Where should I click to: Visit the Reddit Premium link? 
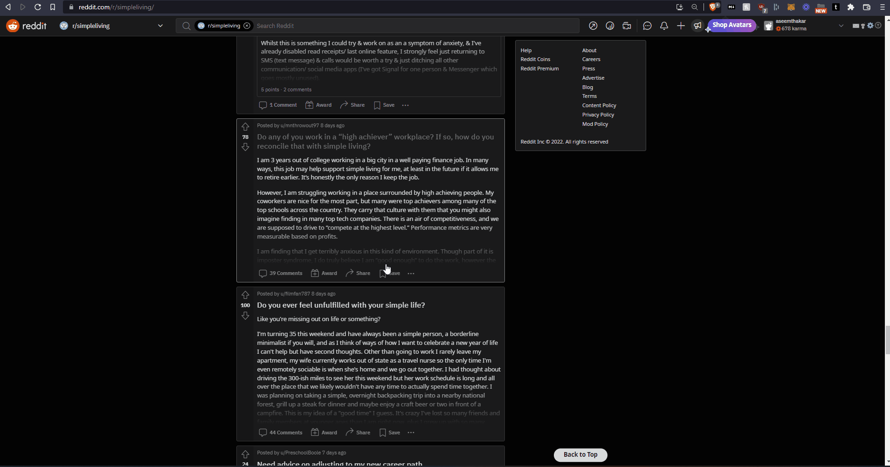[x=539, y=69]
